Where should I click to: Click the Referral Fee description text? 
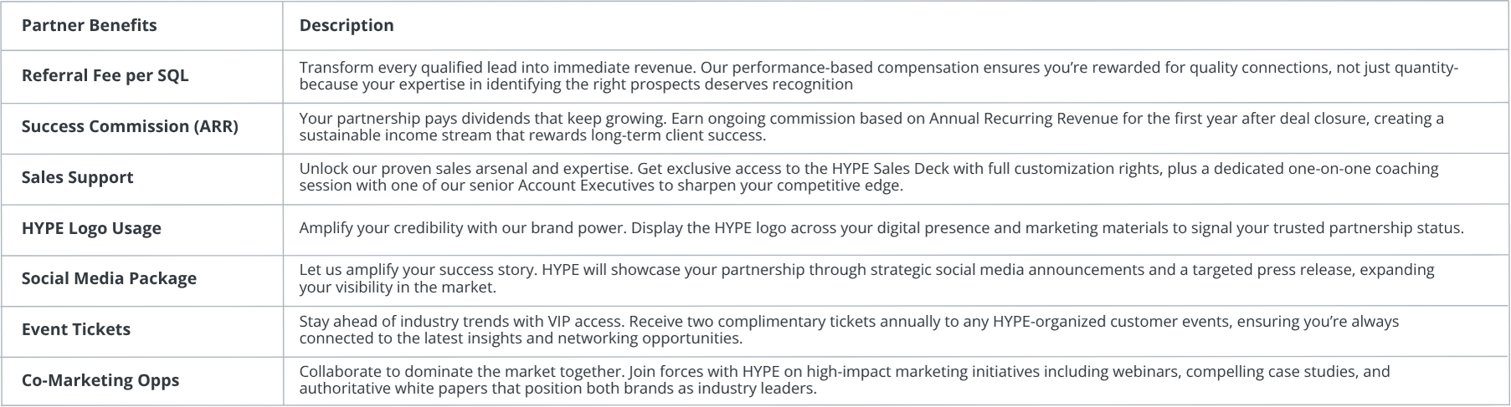pyautogui.click(x=879, y=76)
